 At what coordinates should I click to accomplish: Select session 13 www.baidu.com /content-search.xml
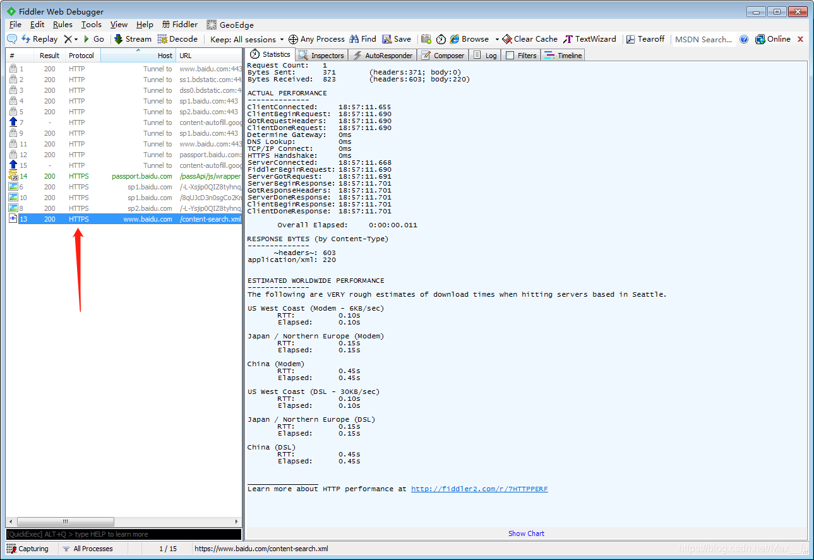point(124,219)
